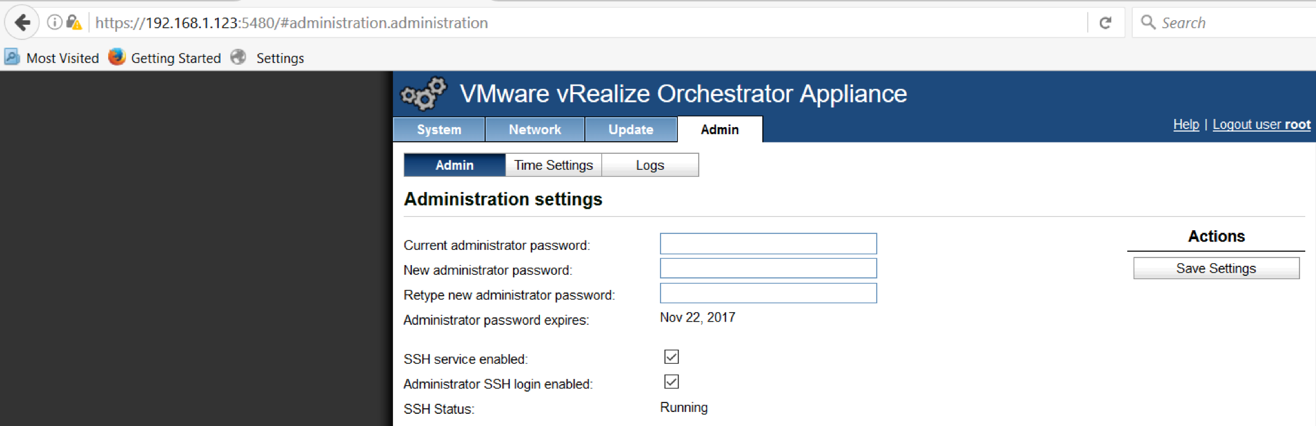Screen dimensions: 1316x426
Task: Select the Admin sub-tab
Action: click(455, 165)
